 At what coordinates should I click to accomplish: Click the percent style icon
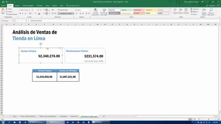click(80, 13)
